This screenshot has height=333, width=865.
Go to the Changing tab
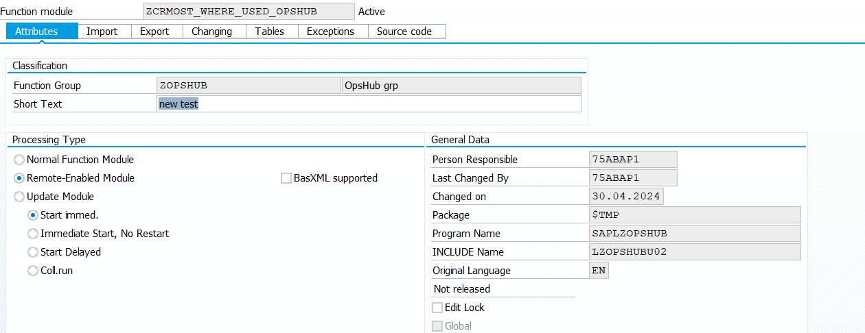click(211, 32)
